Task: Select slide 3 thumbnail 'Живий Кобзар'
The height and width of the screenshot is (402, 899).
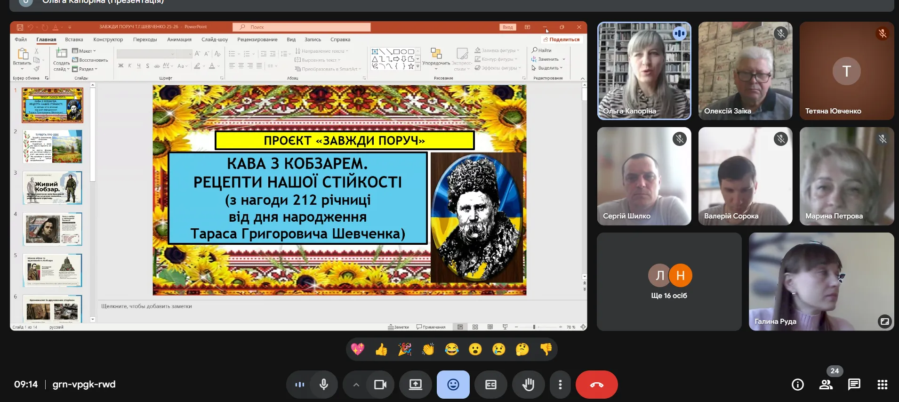Action: (x=53, y=188)
